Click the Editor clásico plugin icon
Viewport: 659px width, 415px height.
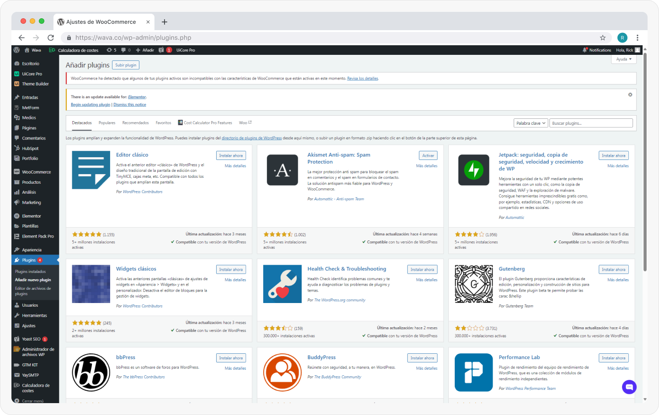tap(91, 170)
